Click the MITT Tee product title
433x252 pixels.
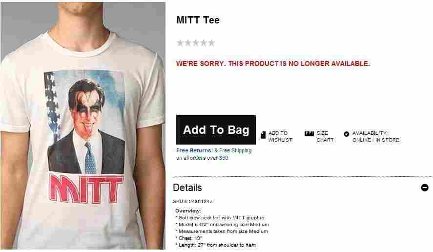(x=198, y=20)
